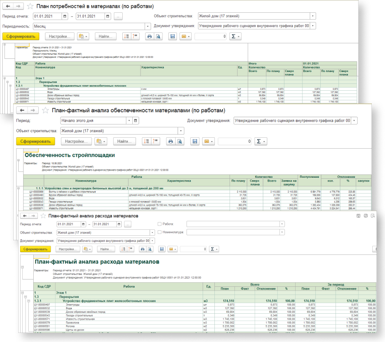Click Сформировать in План потребностей в материалах report
Screen dimensions: 385x342
pyautogui.click(x=21, y=36)
